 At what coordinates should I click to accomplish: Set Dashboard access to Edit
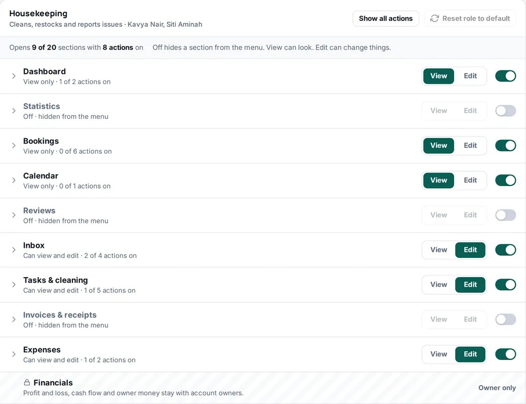coord(470,76)
